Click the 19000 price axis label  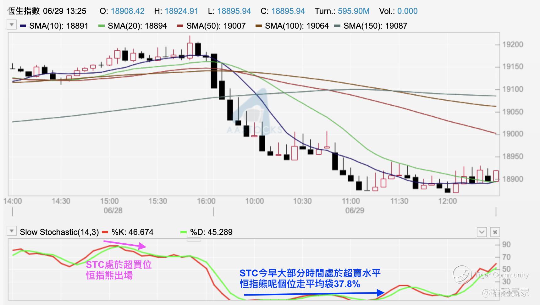click(x=513, y=134)
